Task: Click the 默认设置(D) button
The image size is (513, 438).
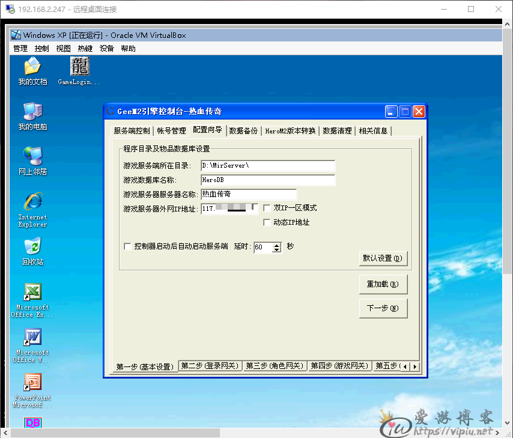Action: (383, 258)
